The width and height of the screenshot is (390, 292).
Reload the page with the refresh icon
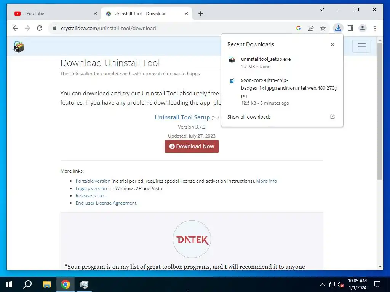pos(40,28)
